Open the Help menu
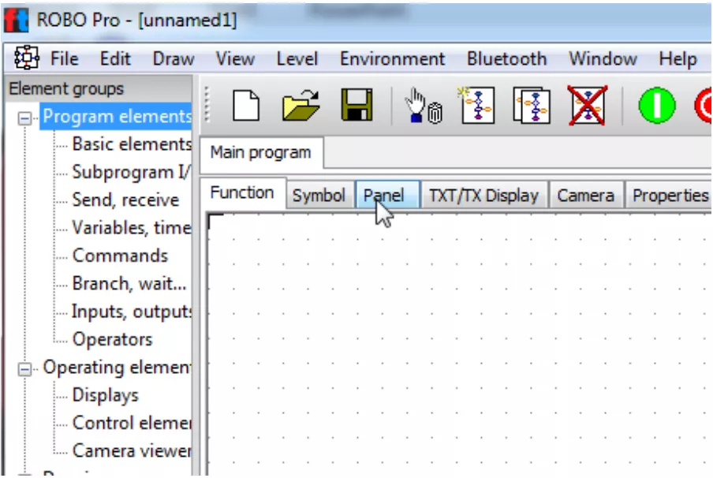This screenshot has height=478, width=713. pyautogui.click(x=678, y=58)
